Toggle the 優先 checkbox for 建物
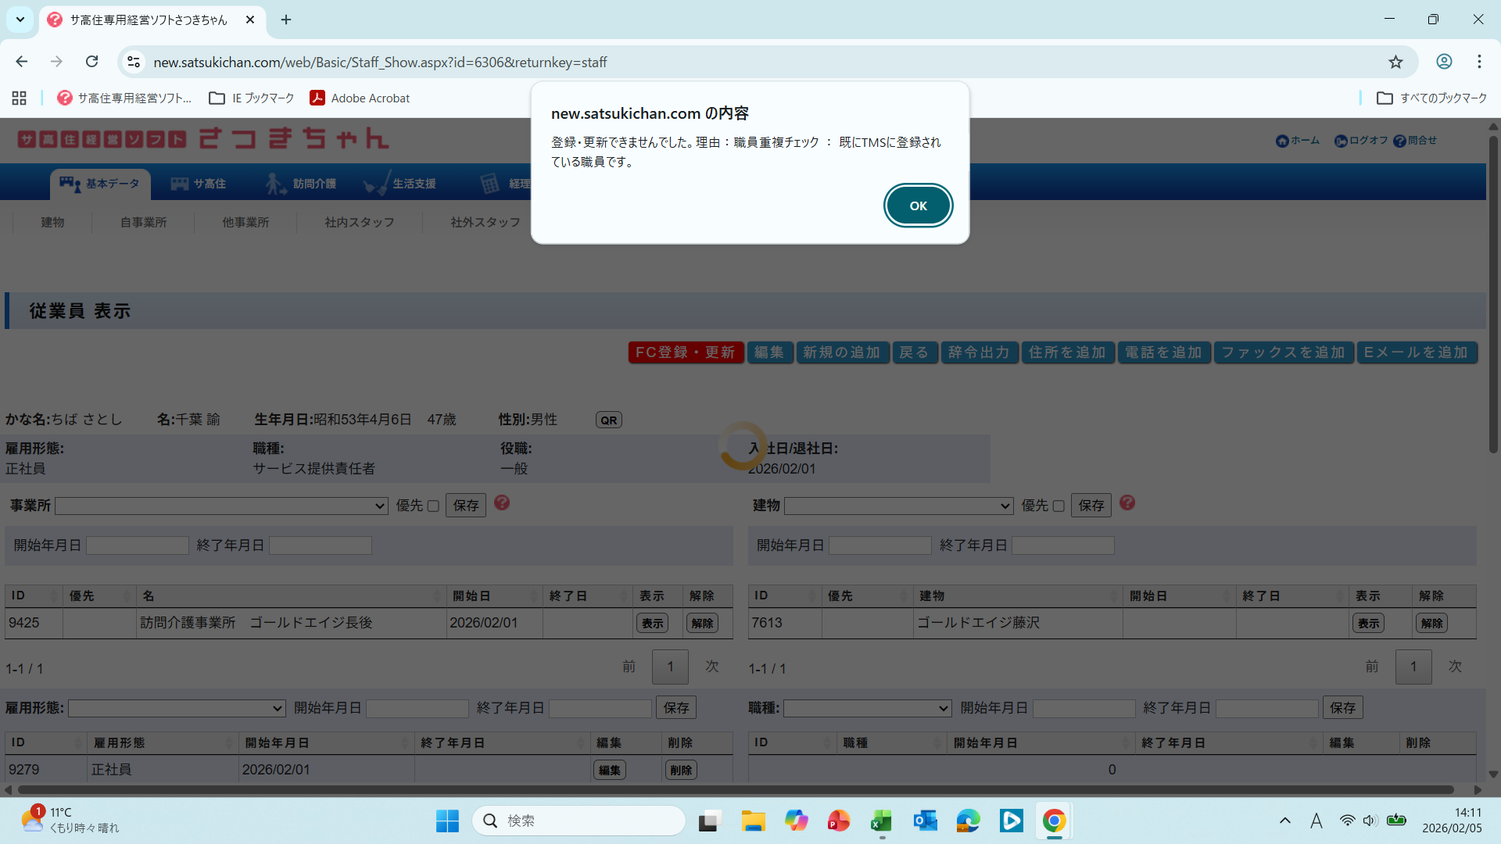 pyautogui.click(x=1059, y=506)
